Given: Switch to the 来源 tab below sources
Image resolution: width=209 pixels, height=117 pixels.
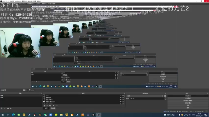Looking at the screenshot, I should (x=46, y=108).
